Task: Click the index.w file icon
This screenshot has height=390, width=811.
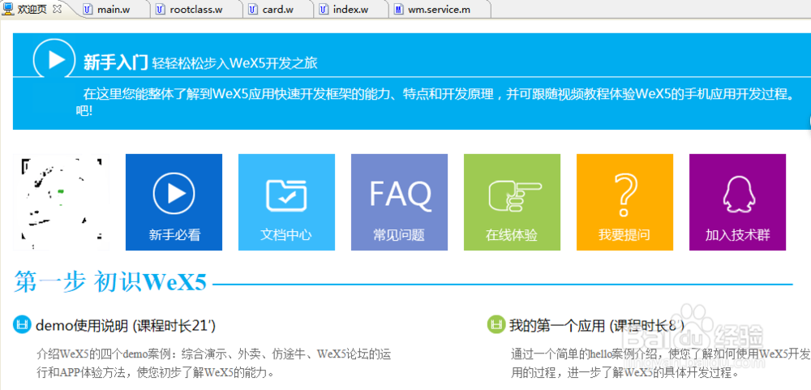Action: click(324, 9)
